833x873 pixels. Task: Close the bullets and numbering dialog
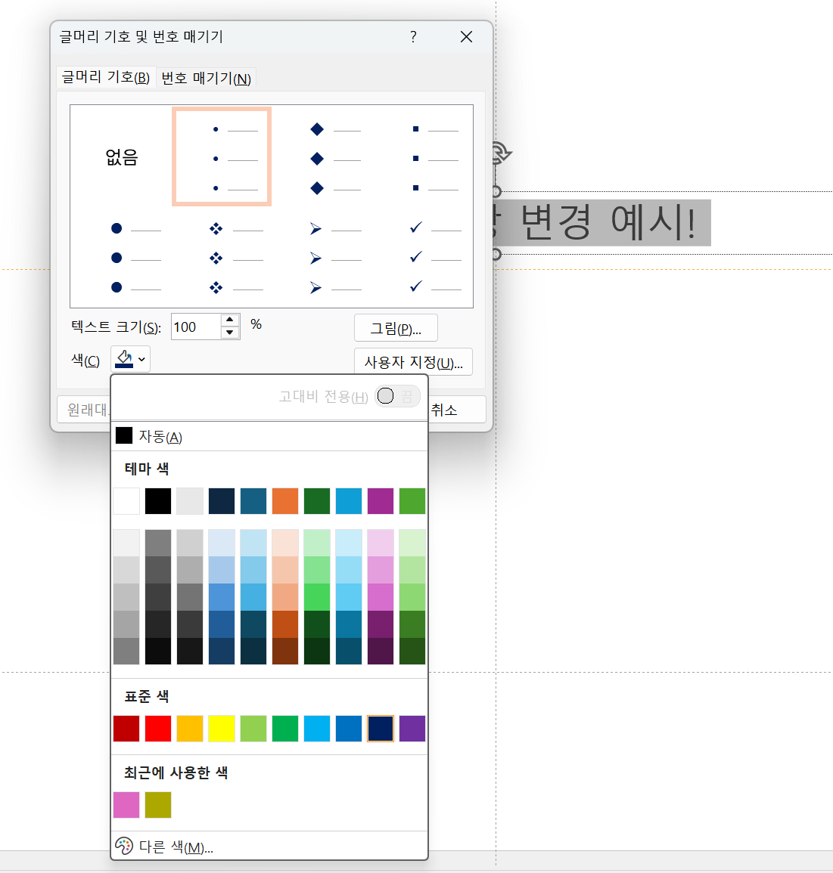pos(466,37)
